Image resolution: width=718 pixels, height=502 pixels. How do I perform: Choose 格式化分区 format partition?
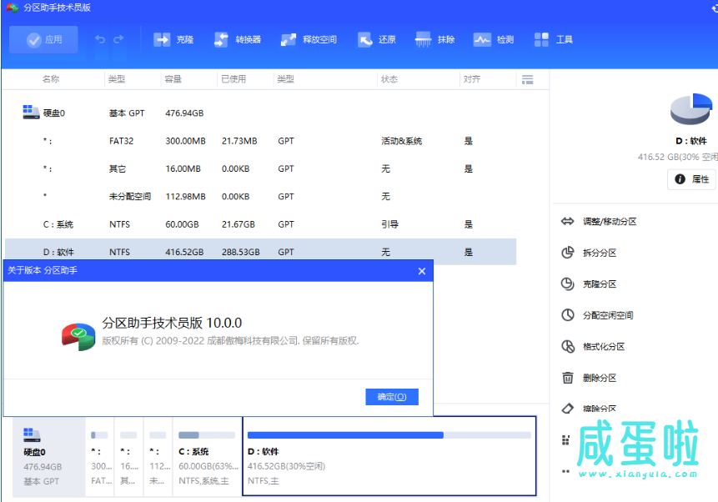coord(593,347)
